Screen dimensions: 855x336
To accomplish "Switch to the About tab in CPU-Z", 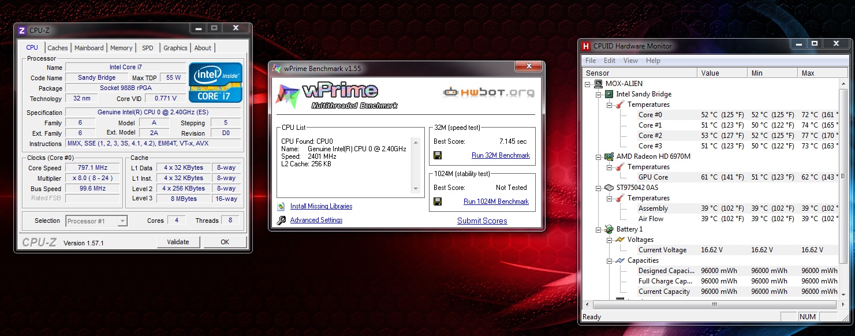I will (203, 48).
